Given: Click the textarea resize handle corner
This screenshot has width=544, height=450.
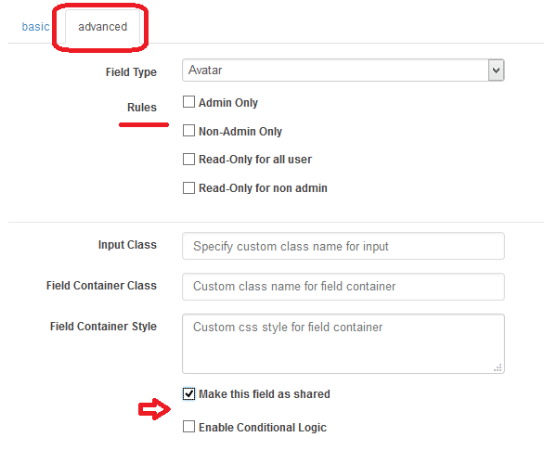Looking at the screenshot, I should coord(498,367).
